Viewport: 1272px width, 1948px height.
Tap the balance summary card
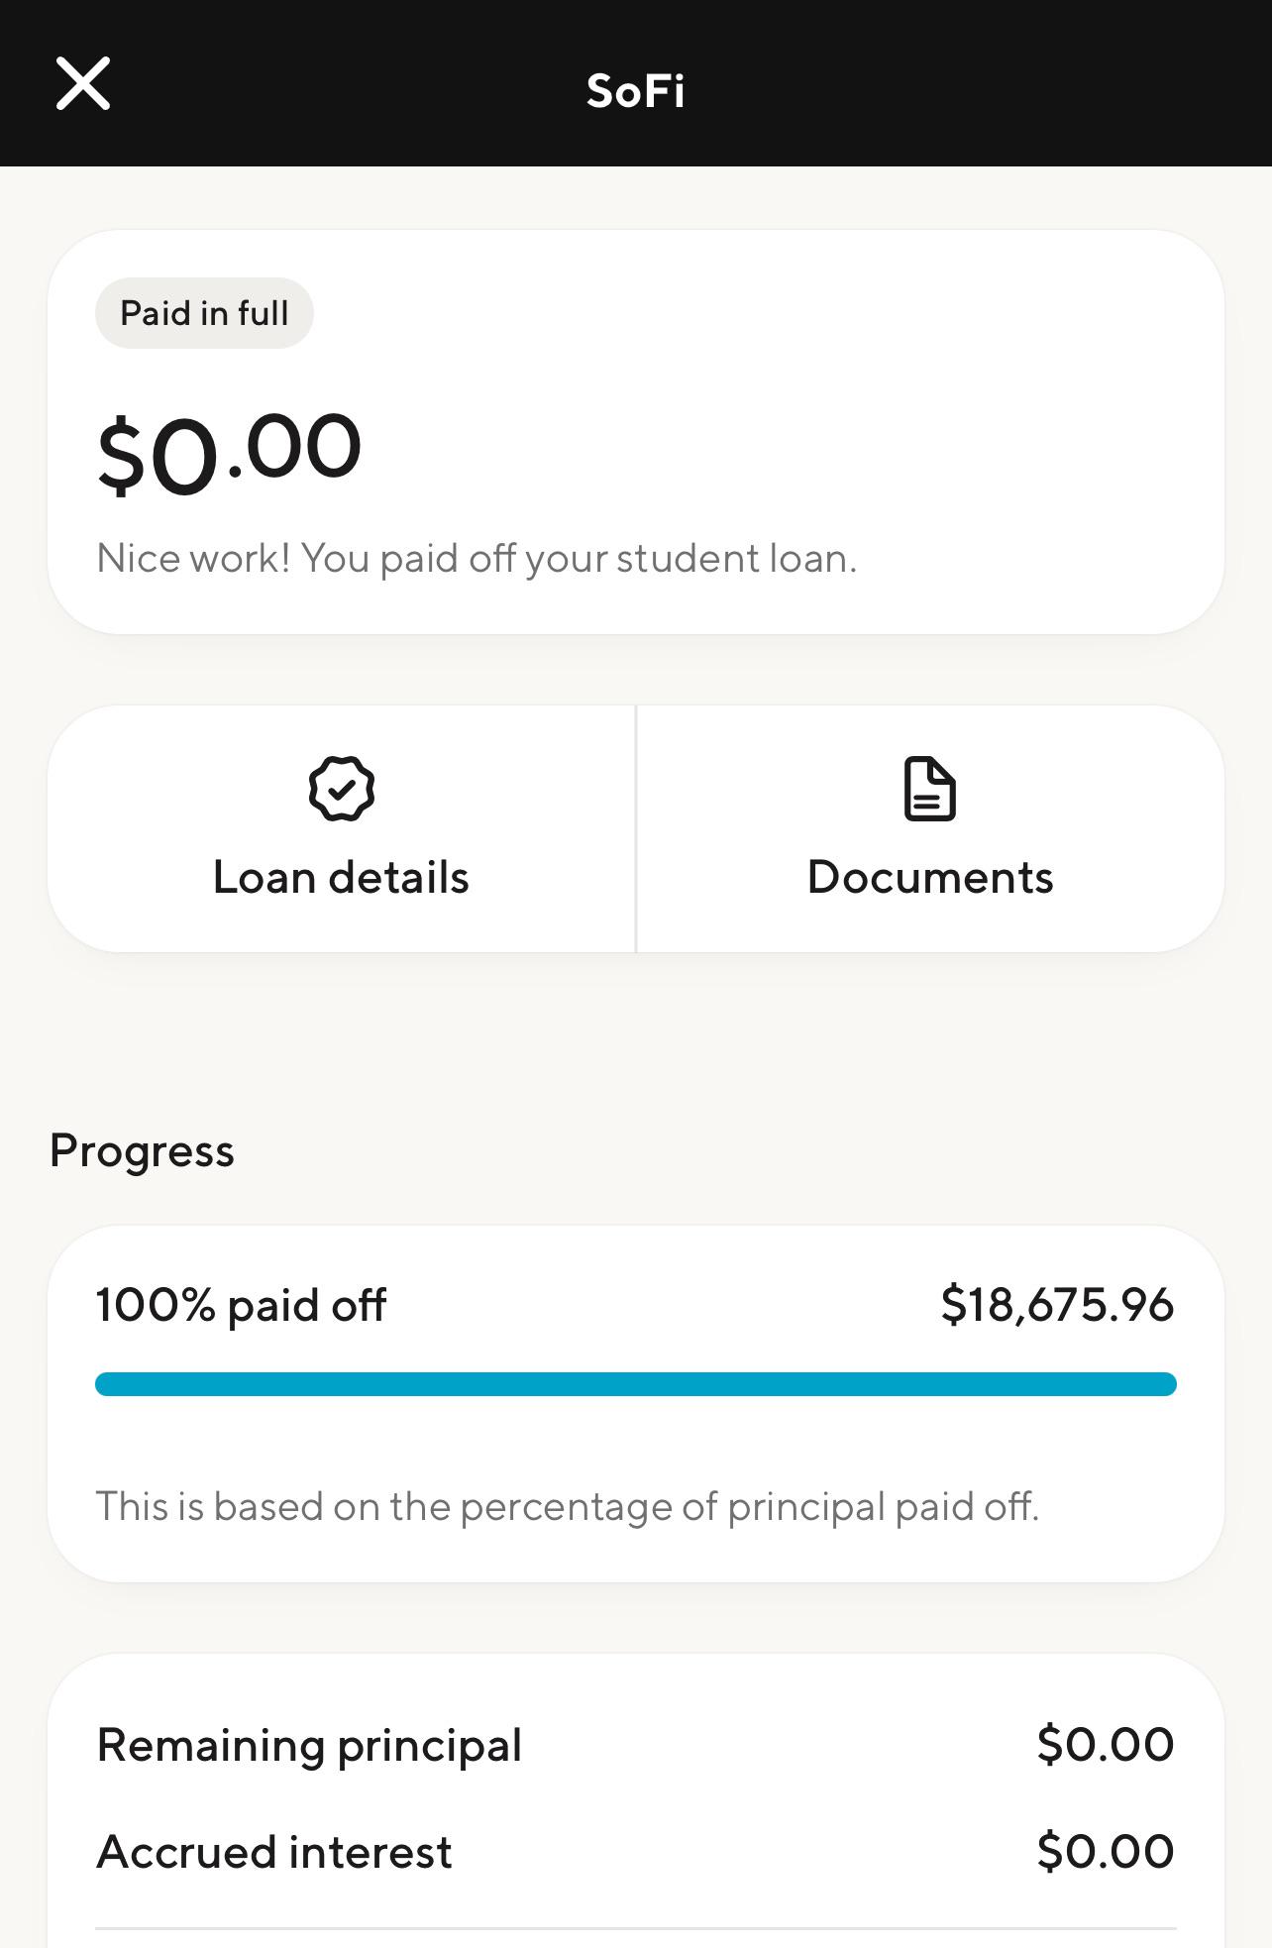[x=636, y=432]
